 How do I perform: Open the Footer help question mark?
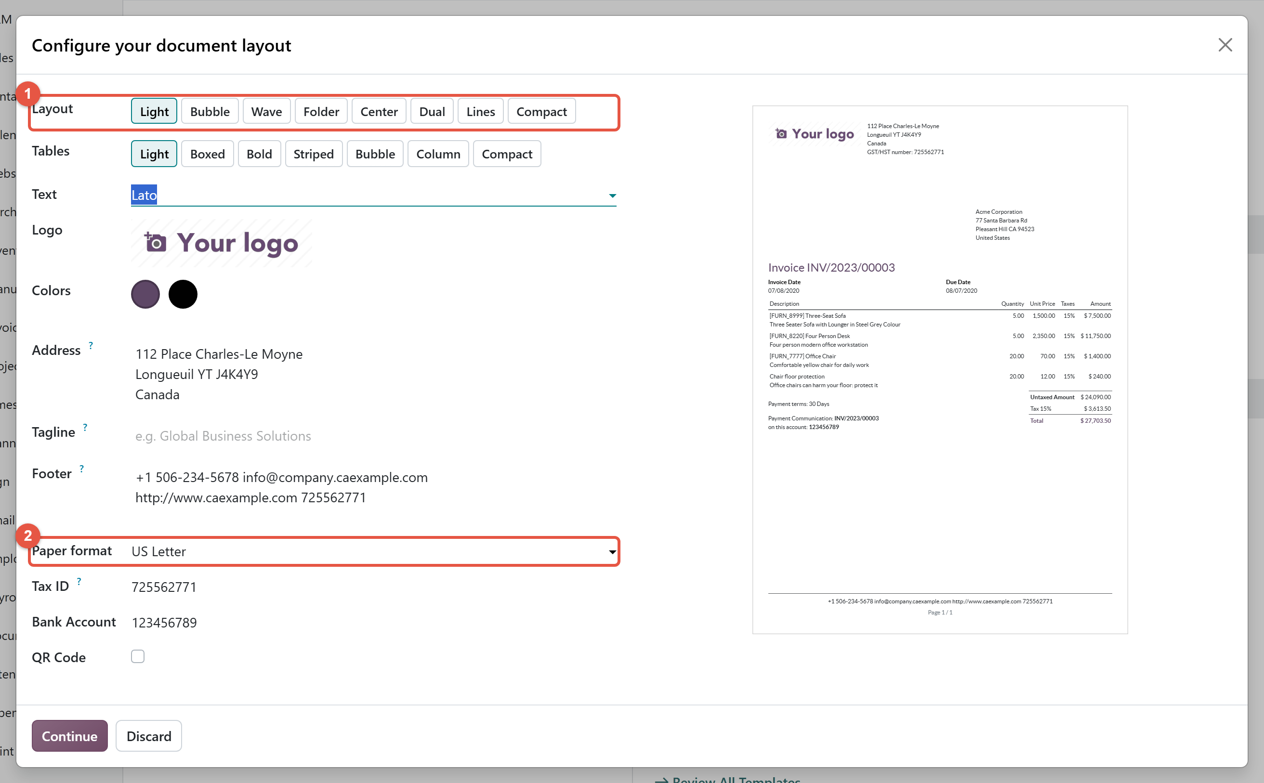click(81, 469)
